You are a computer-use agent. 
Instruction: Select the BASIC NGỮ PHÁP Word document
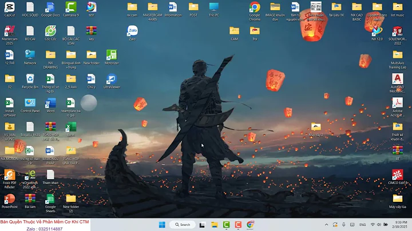click(x=50, y=155)
